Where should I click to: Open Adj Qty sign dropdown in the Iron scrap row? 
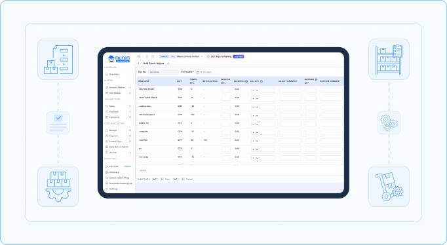click(255, 158)
